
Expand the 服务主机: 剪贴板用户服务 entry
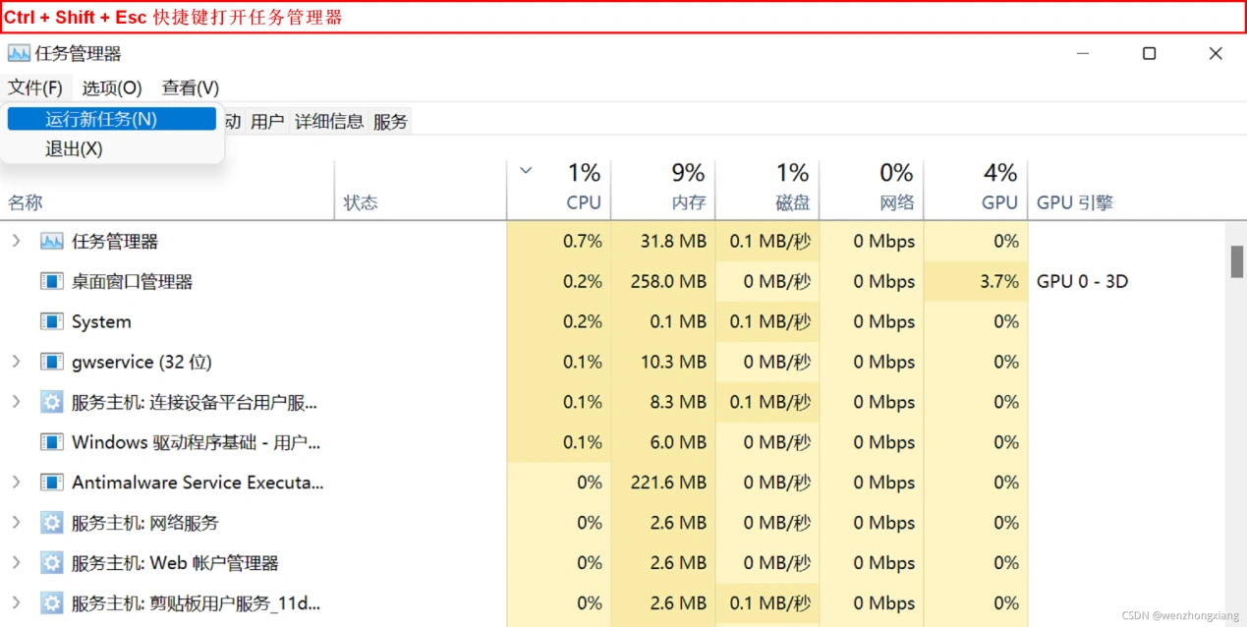point(18,602)
